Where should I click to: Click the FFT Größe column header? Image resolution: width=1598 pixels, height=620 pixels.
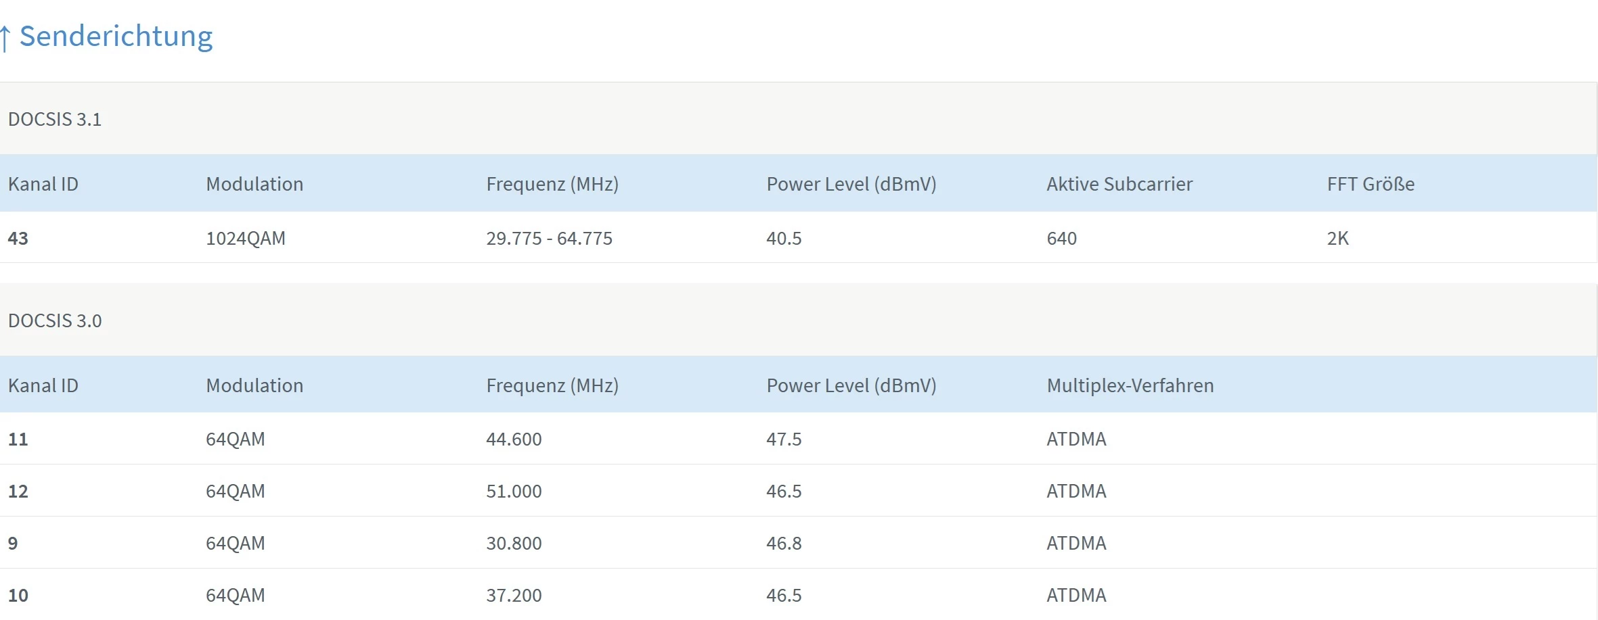(x=1371, y=185)
